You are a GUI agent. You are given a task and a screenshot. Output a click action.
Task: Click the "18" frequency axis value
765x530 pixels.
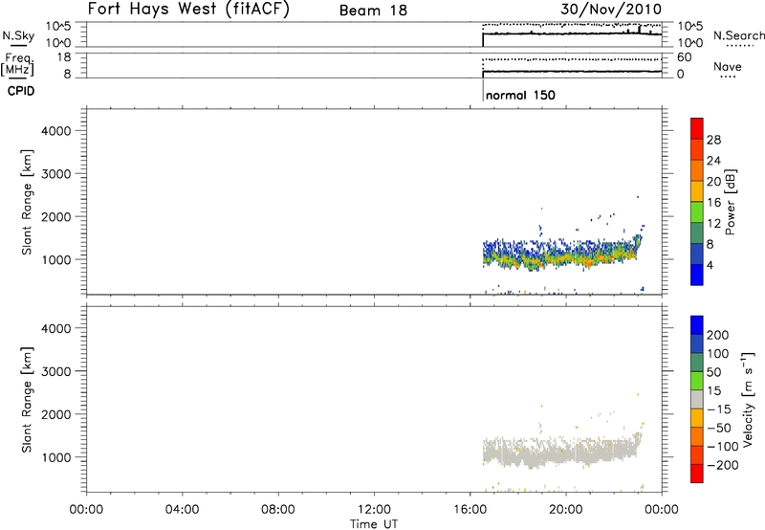point(64,57)
